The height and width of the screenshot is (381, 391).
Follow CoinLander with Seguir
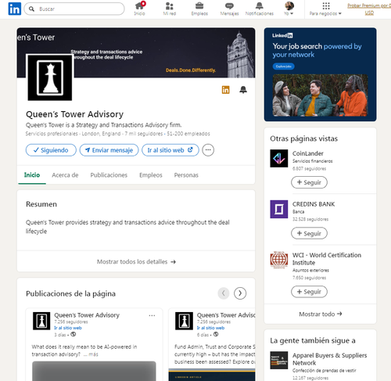[x=309, y=182]
